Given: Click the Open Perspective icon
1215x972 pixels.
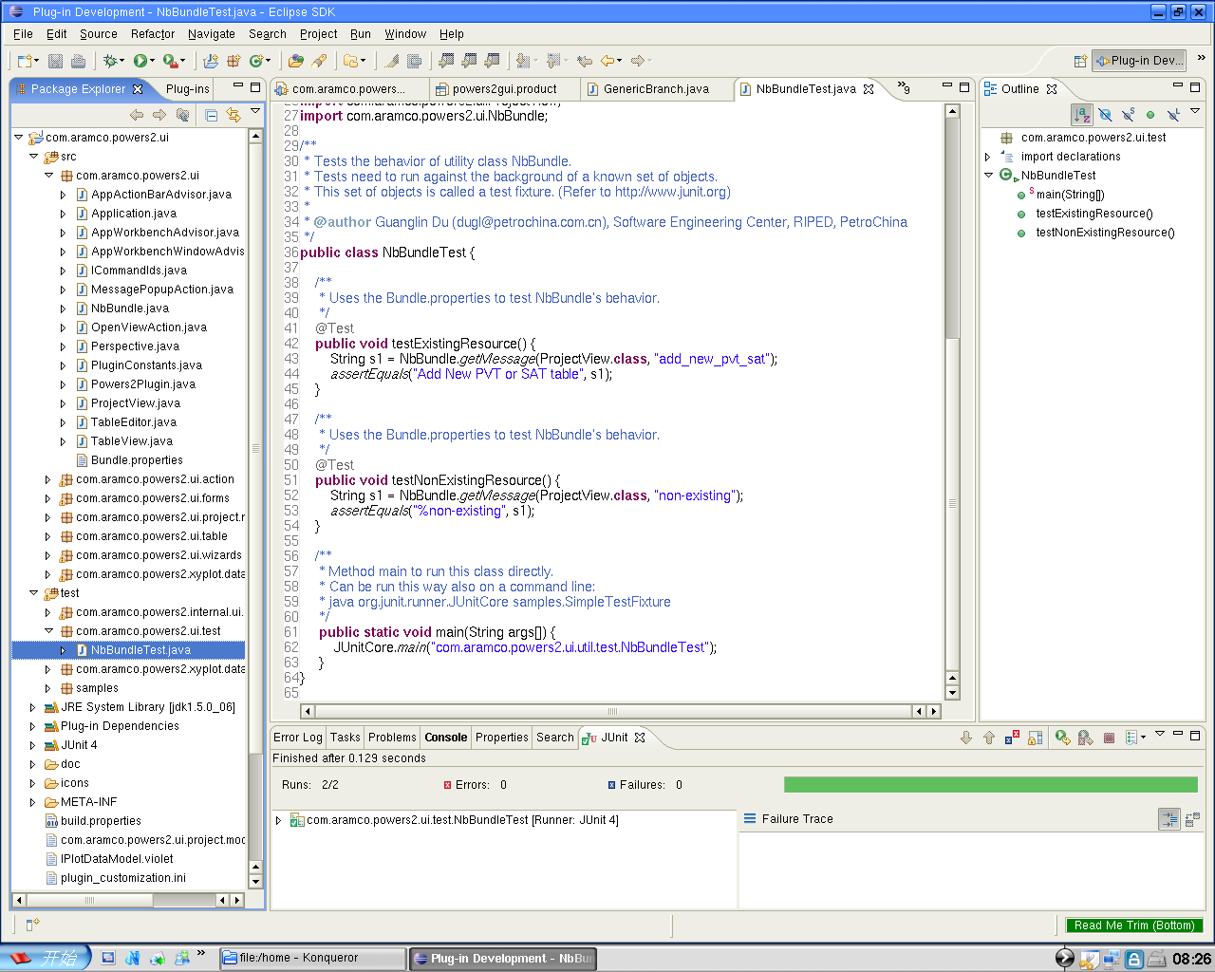Looking at the screenshot, I should (1080, 61).
